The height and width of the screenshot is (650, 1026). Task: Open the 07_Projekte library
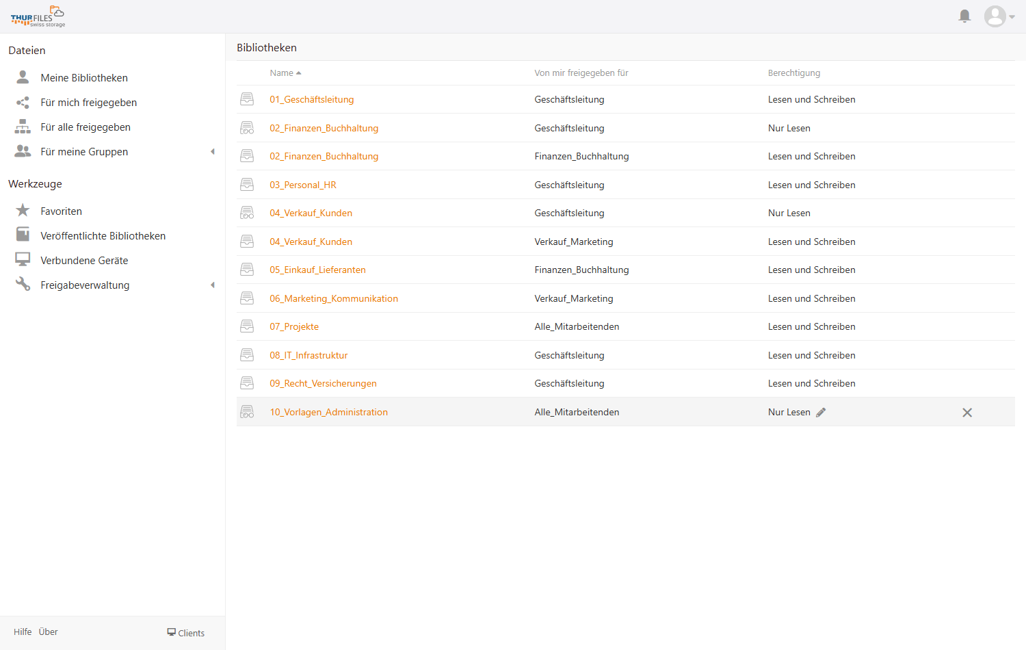coord(294,326)
